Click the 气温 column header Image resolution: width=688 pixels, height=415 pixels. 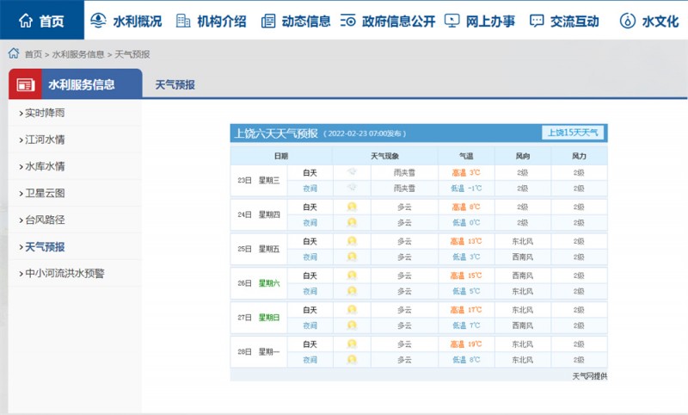[x=466, y=156]
